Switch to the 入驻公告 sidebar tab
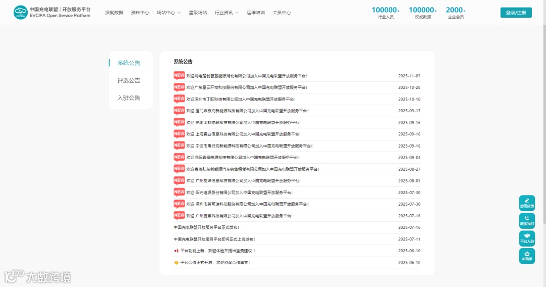The height and width of the screenshot is (287, 546). click(129, 98)
